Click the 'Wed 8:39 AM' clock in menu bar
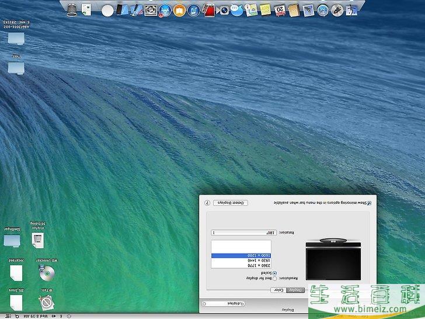The width and height of the screenshot is (425, 319). pyautogui.click(x=36, y=316)
